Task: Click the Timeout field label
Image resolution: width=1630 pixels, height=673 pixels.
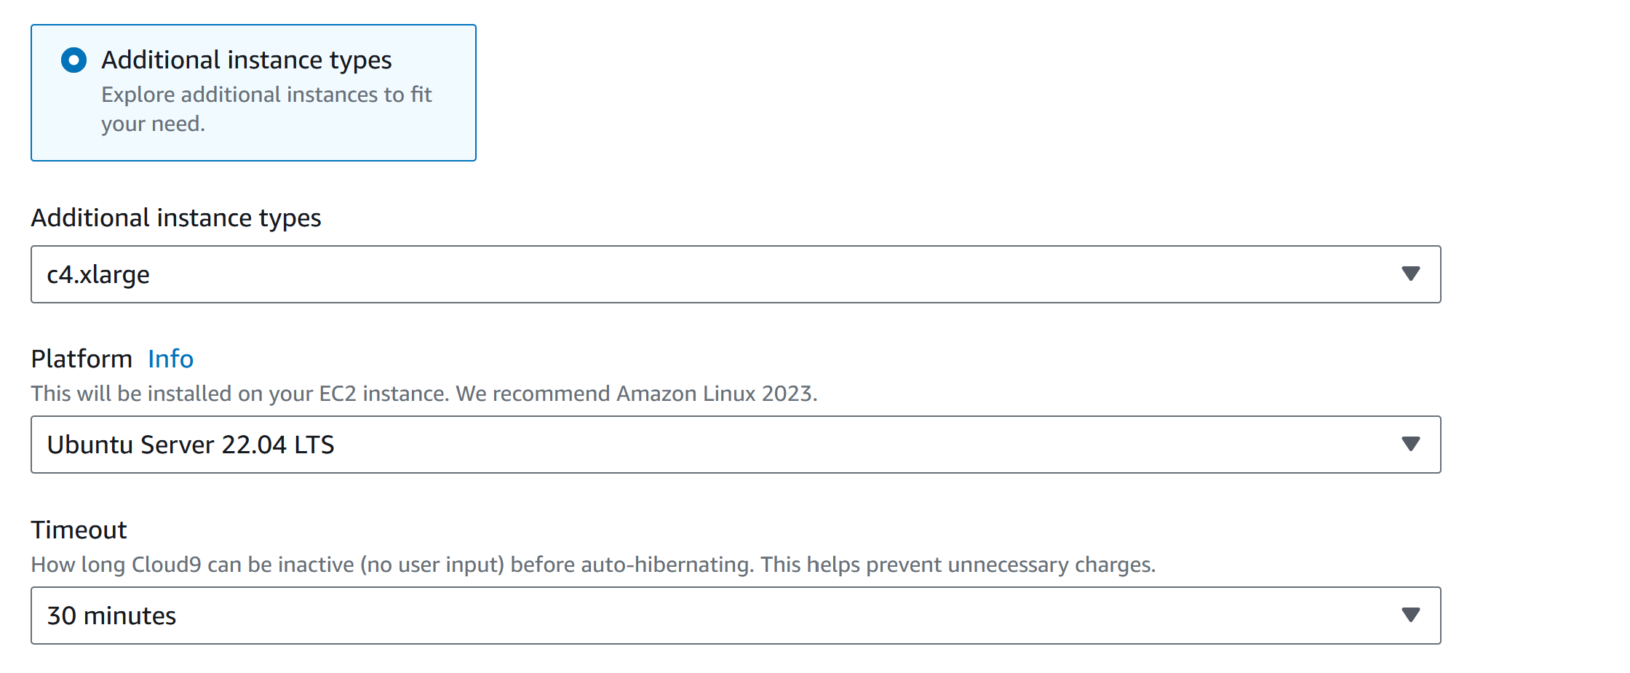Action: point(79,530)
